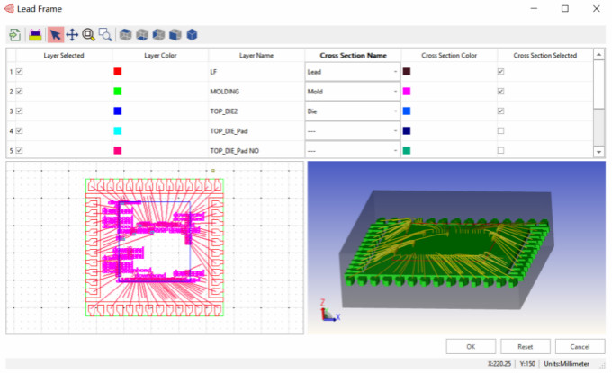The width and height of the screenshot is (612, 373).
Task: Click the import file icon in toolbar
Action: click(x=14, y=35)
